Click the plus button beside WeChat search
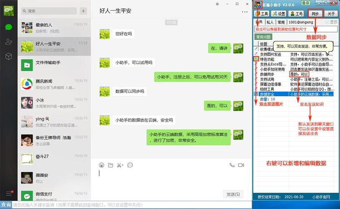 click(x=83, y=11)
